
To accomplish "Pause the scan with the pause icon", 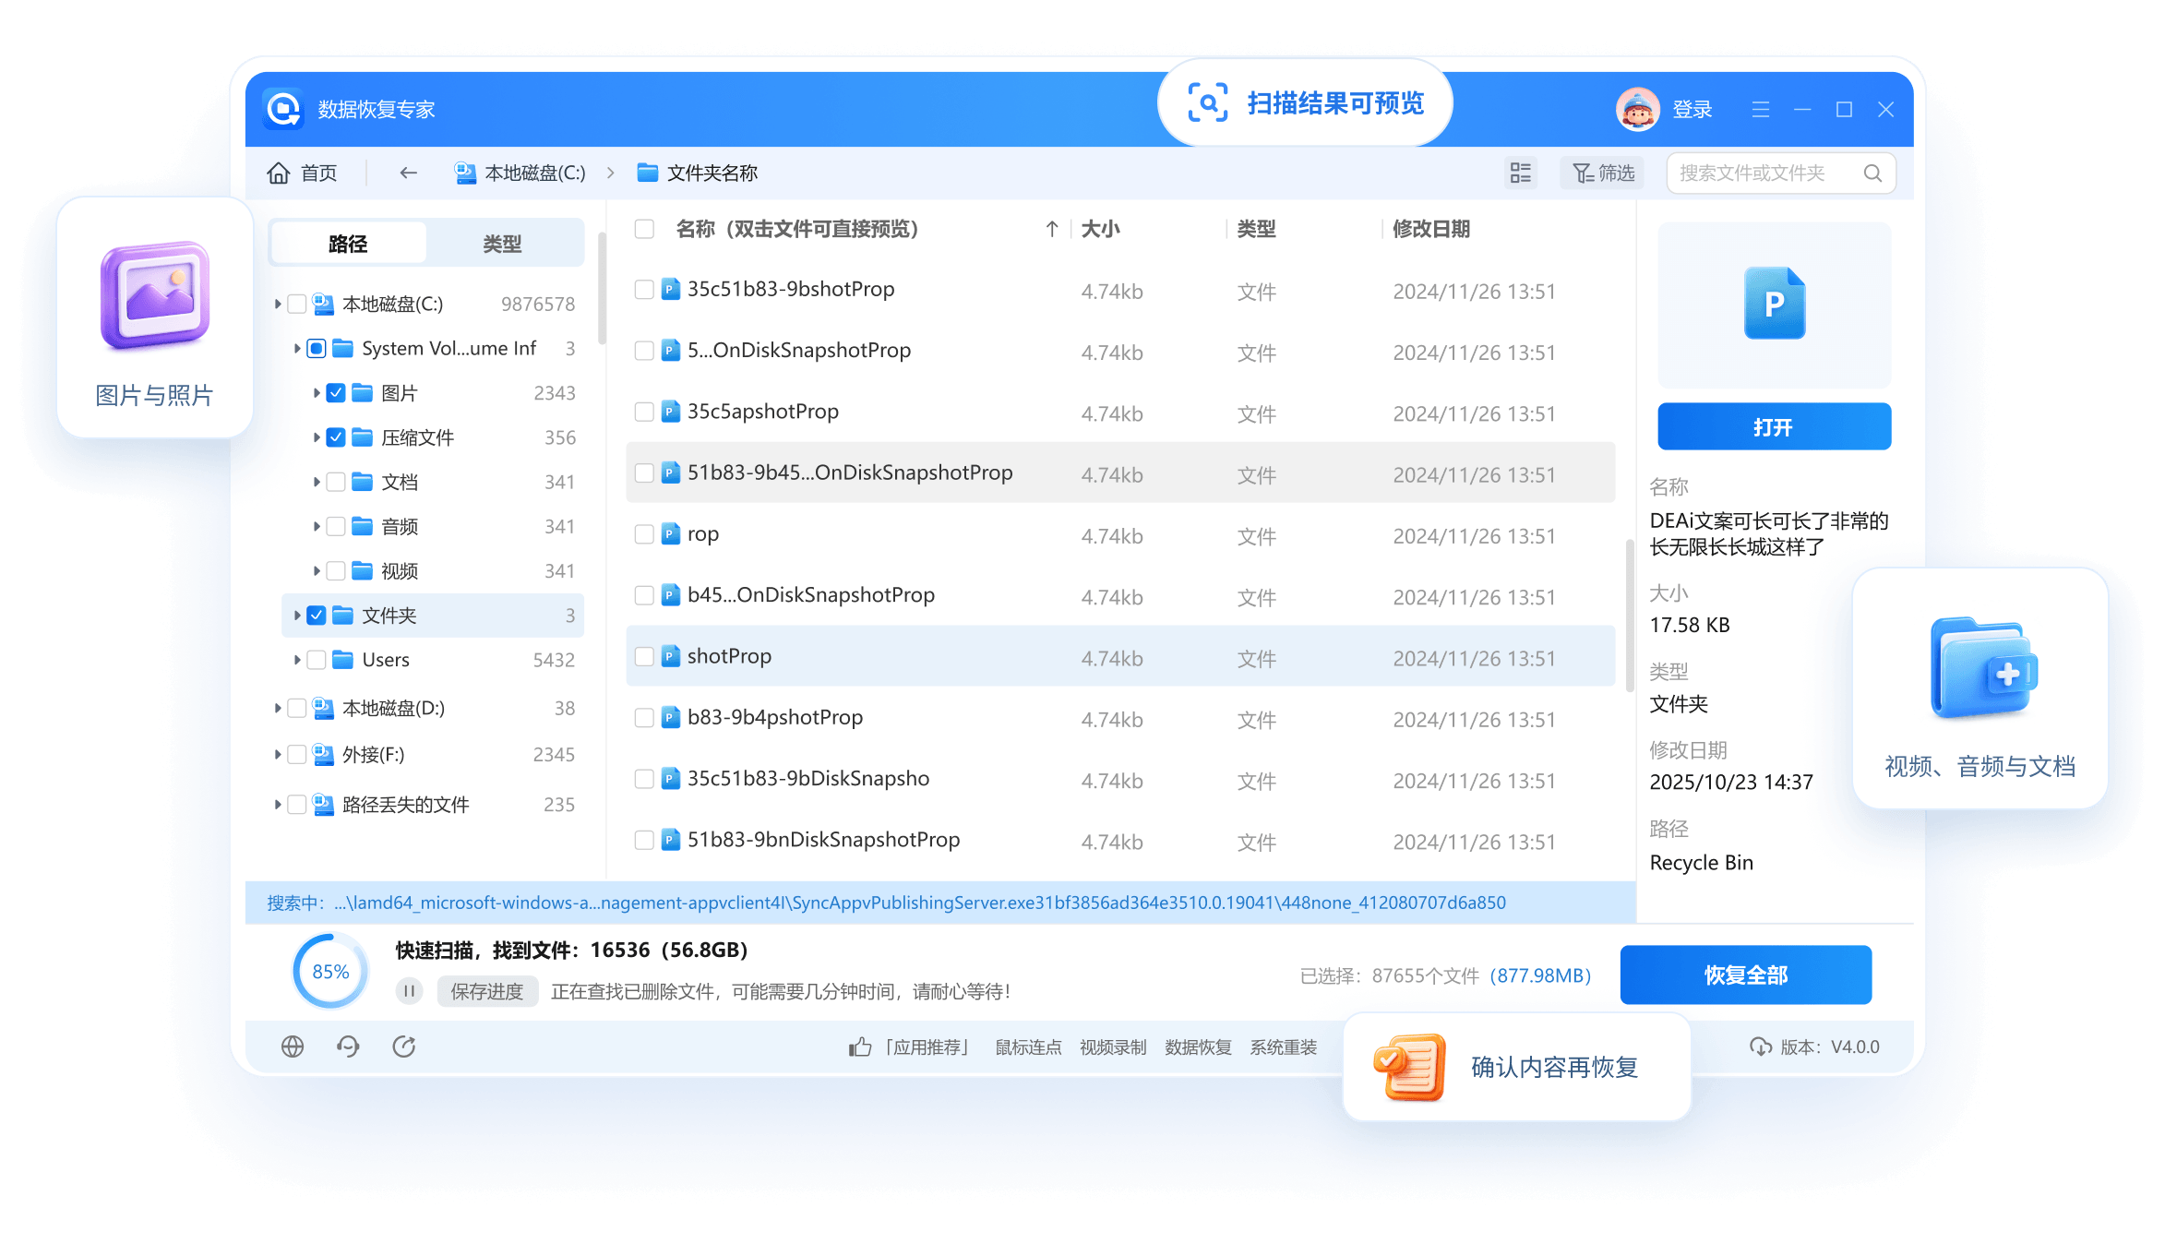I will click(409, 991).
